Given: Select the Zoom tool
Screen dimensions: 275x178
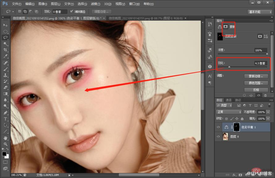Looking at the screenshot, I should 5,144.
